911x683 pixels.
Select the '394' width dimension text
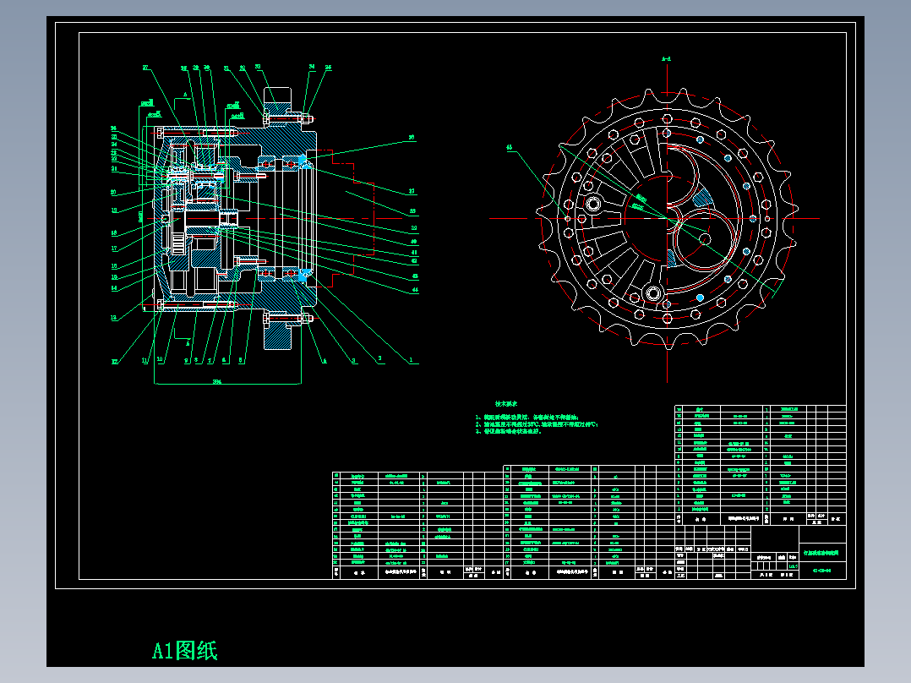[216, 381]
